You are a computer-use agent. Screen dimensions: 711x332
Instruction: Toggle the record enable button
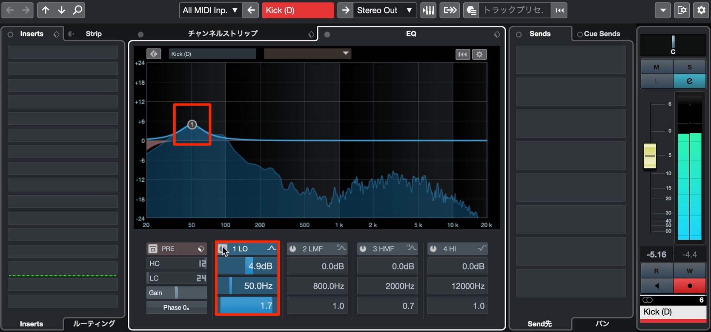click(x=689, y=286)
